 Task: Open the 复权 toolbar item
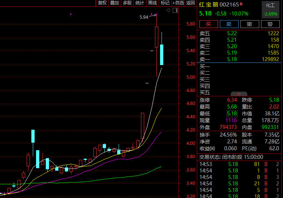[x=102, y=3]
